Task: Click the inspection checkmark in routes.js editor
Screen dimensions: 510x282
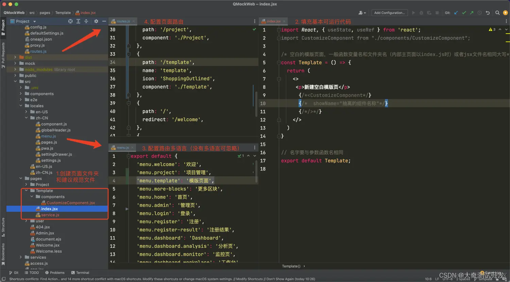Action: 254,30
